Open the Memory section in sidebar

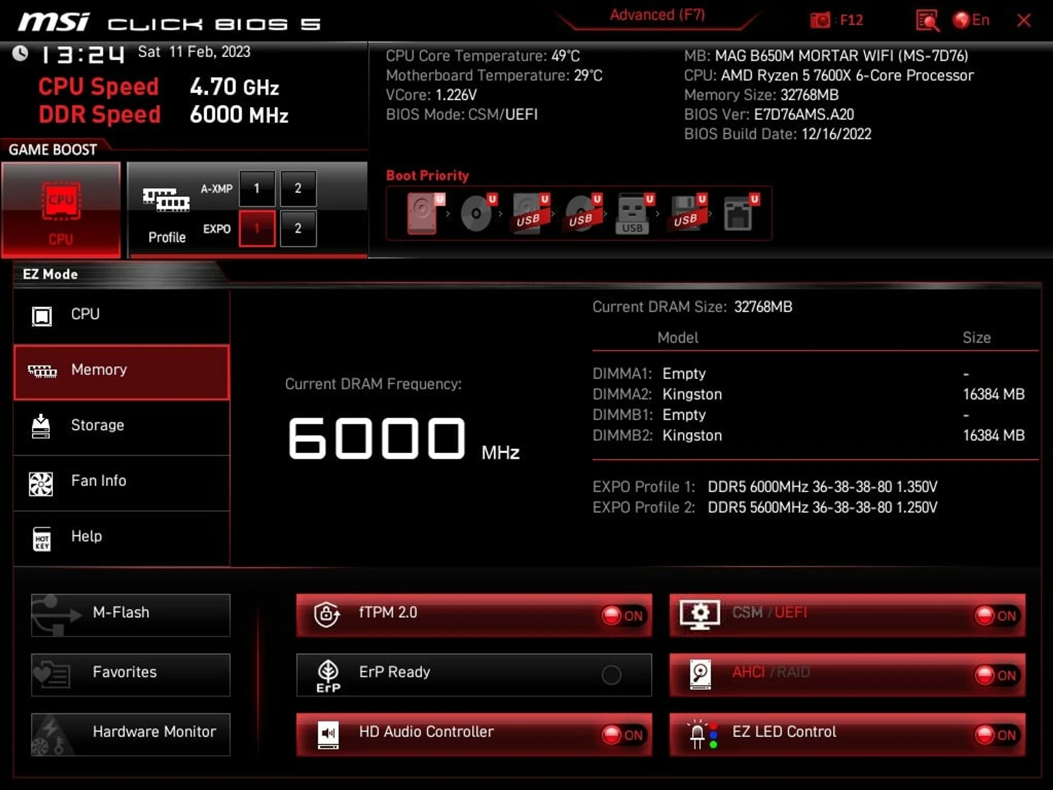coord(121,372)
